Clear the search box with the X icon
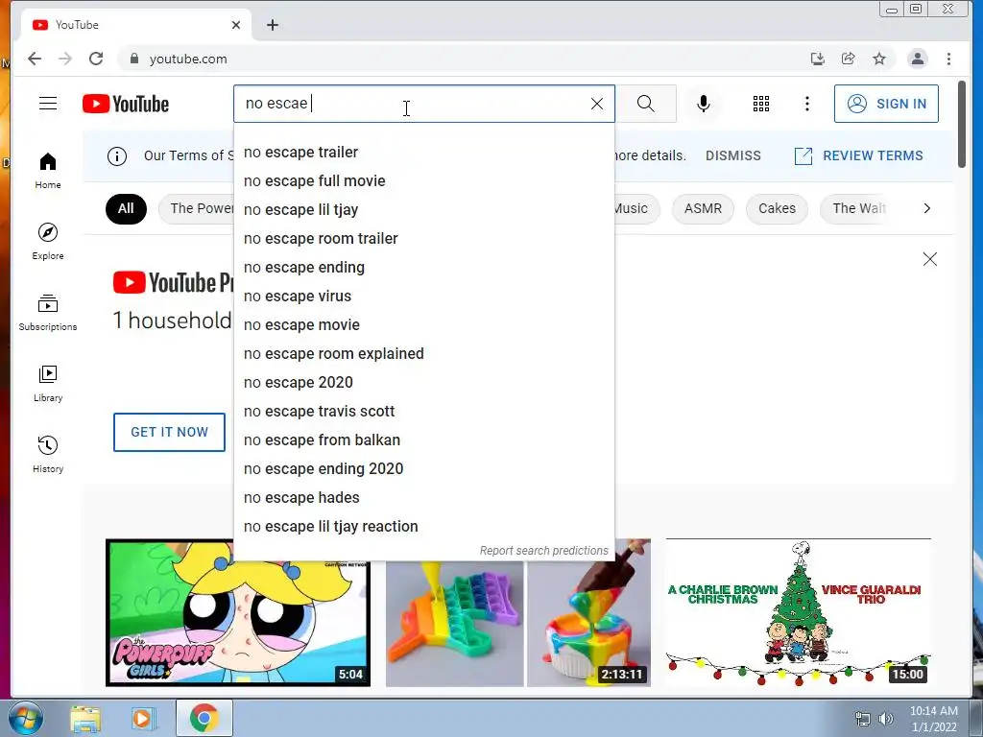Image resolution: width=983 pixels, height=737 pixels. pyautogui.click(x=597, y=104)
